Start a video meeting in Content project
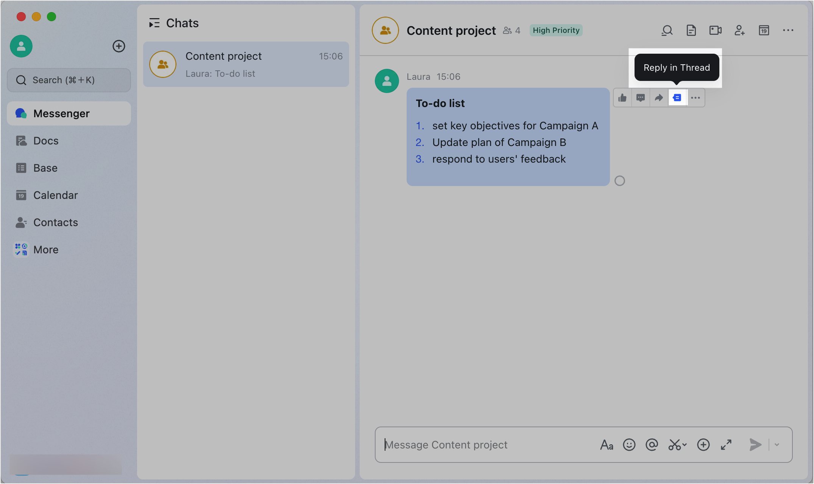Screen dimensions: 814x484 (715, 30)
